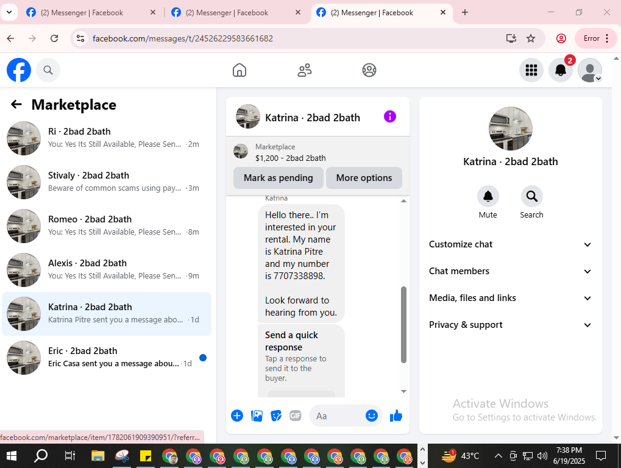Viewport: 621px width, 468px height.
Task: Open Ri · 2bad 2bath conversation
Action: (107, 138)
